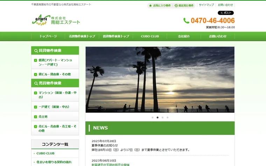Click the arrow icon beside 売土地
The image size is (266, 166).
coord(35,117)
